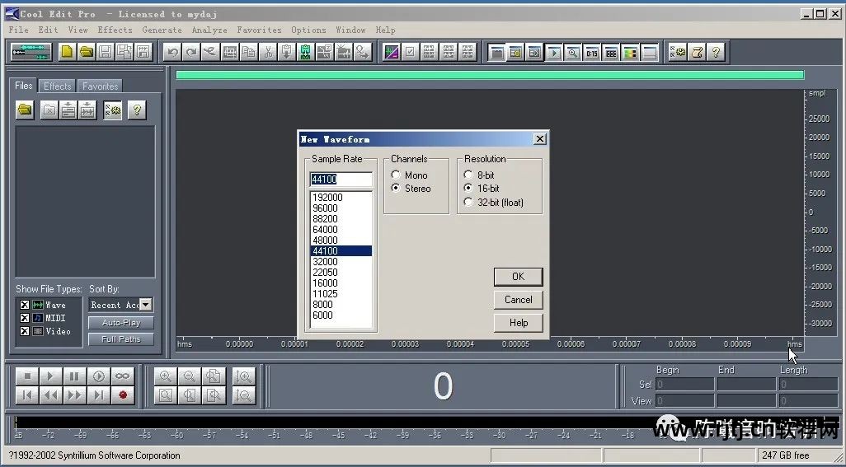Image resolution: width=846 pixels, height=467 pixels.
Task: Click the Files panel gear options icon
Action: [x=112, y=110]
